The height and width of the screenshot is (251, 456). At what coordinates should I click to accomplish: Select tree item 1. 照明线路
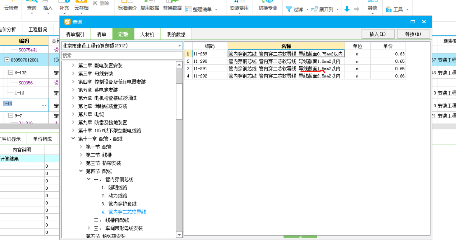(114, 187)
